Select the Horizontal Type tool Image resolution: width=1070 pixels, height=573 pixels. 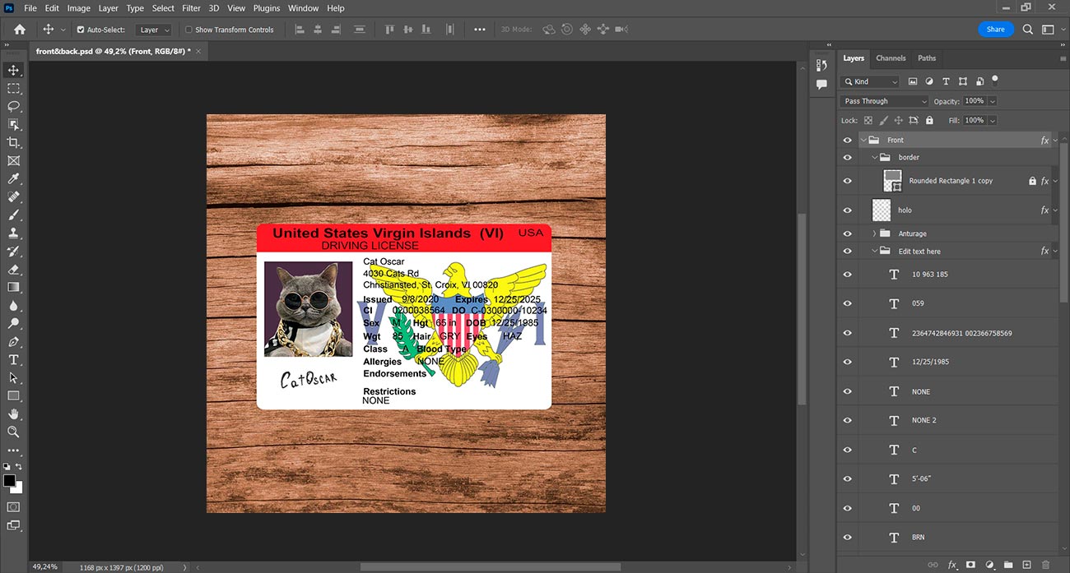[x=14, y=359]
